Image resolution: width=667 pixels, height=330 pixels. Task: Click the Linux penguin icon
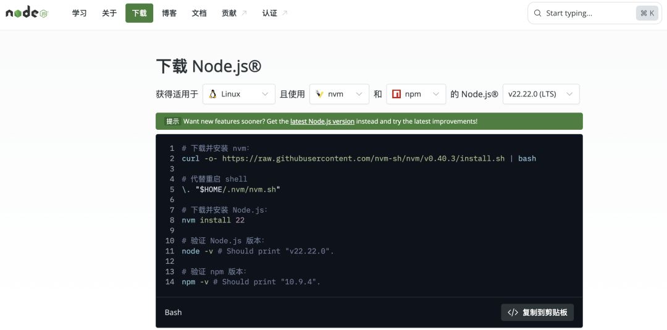212,94
